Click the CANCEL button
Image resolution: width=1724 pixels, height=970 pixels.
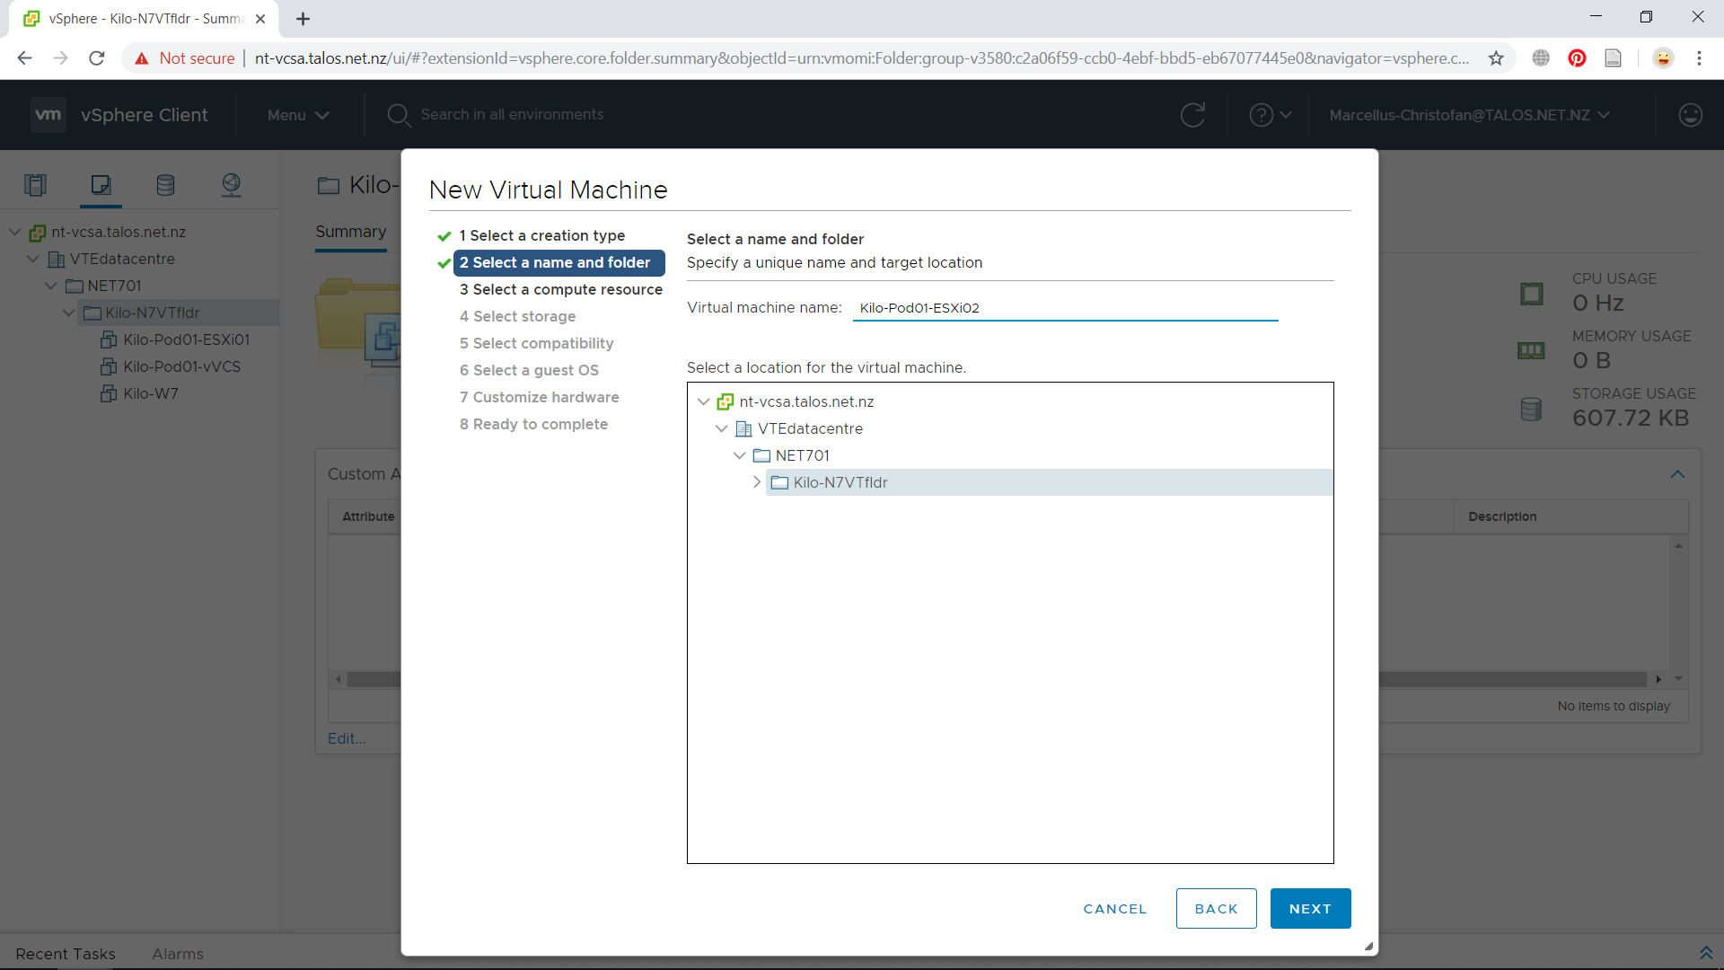pos(1114,908)
